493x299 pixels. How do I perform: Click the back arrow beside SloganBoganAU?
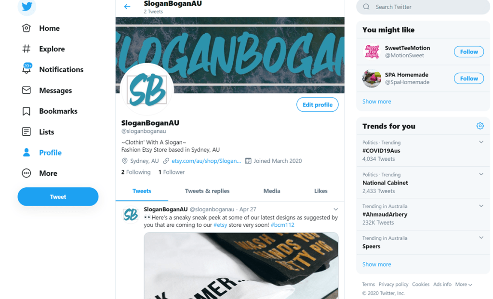[x=127, y=7]
